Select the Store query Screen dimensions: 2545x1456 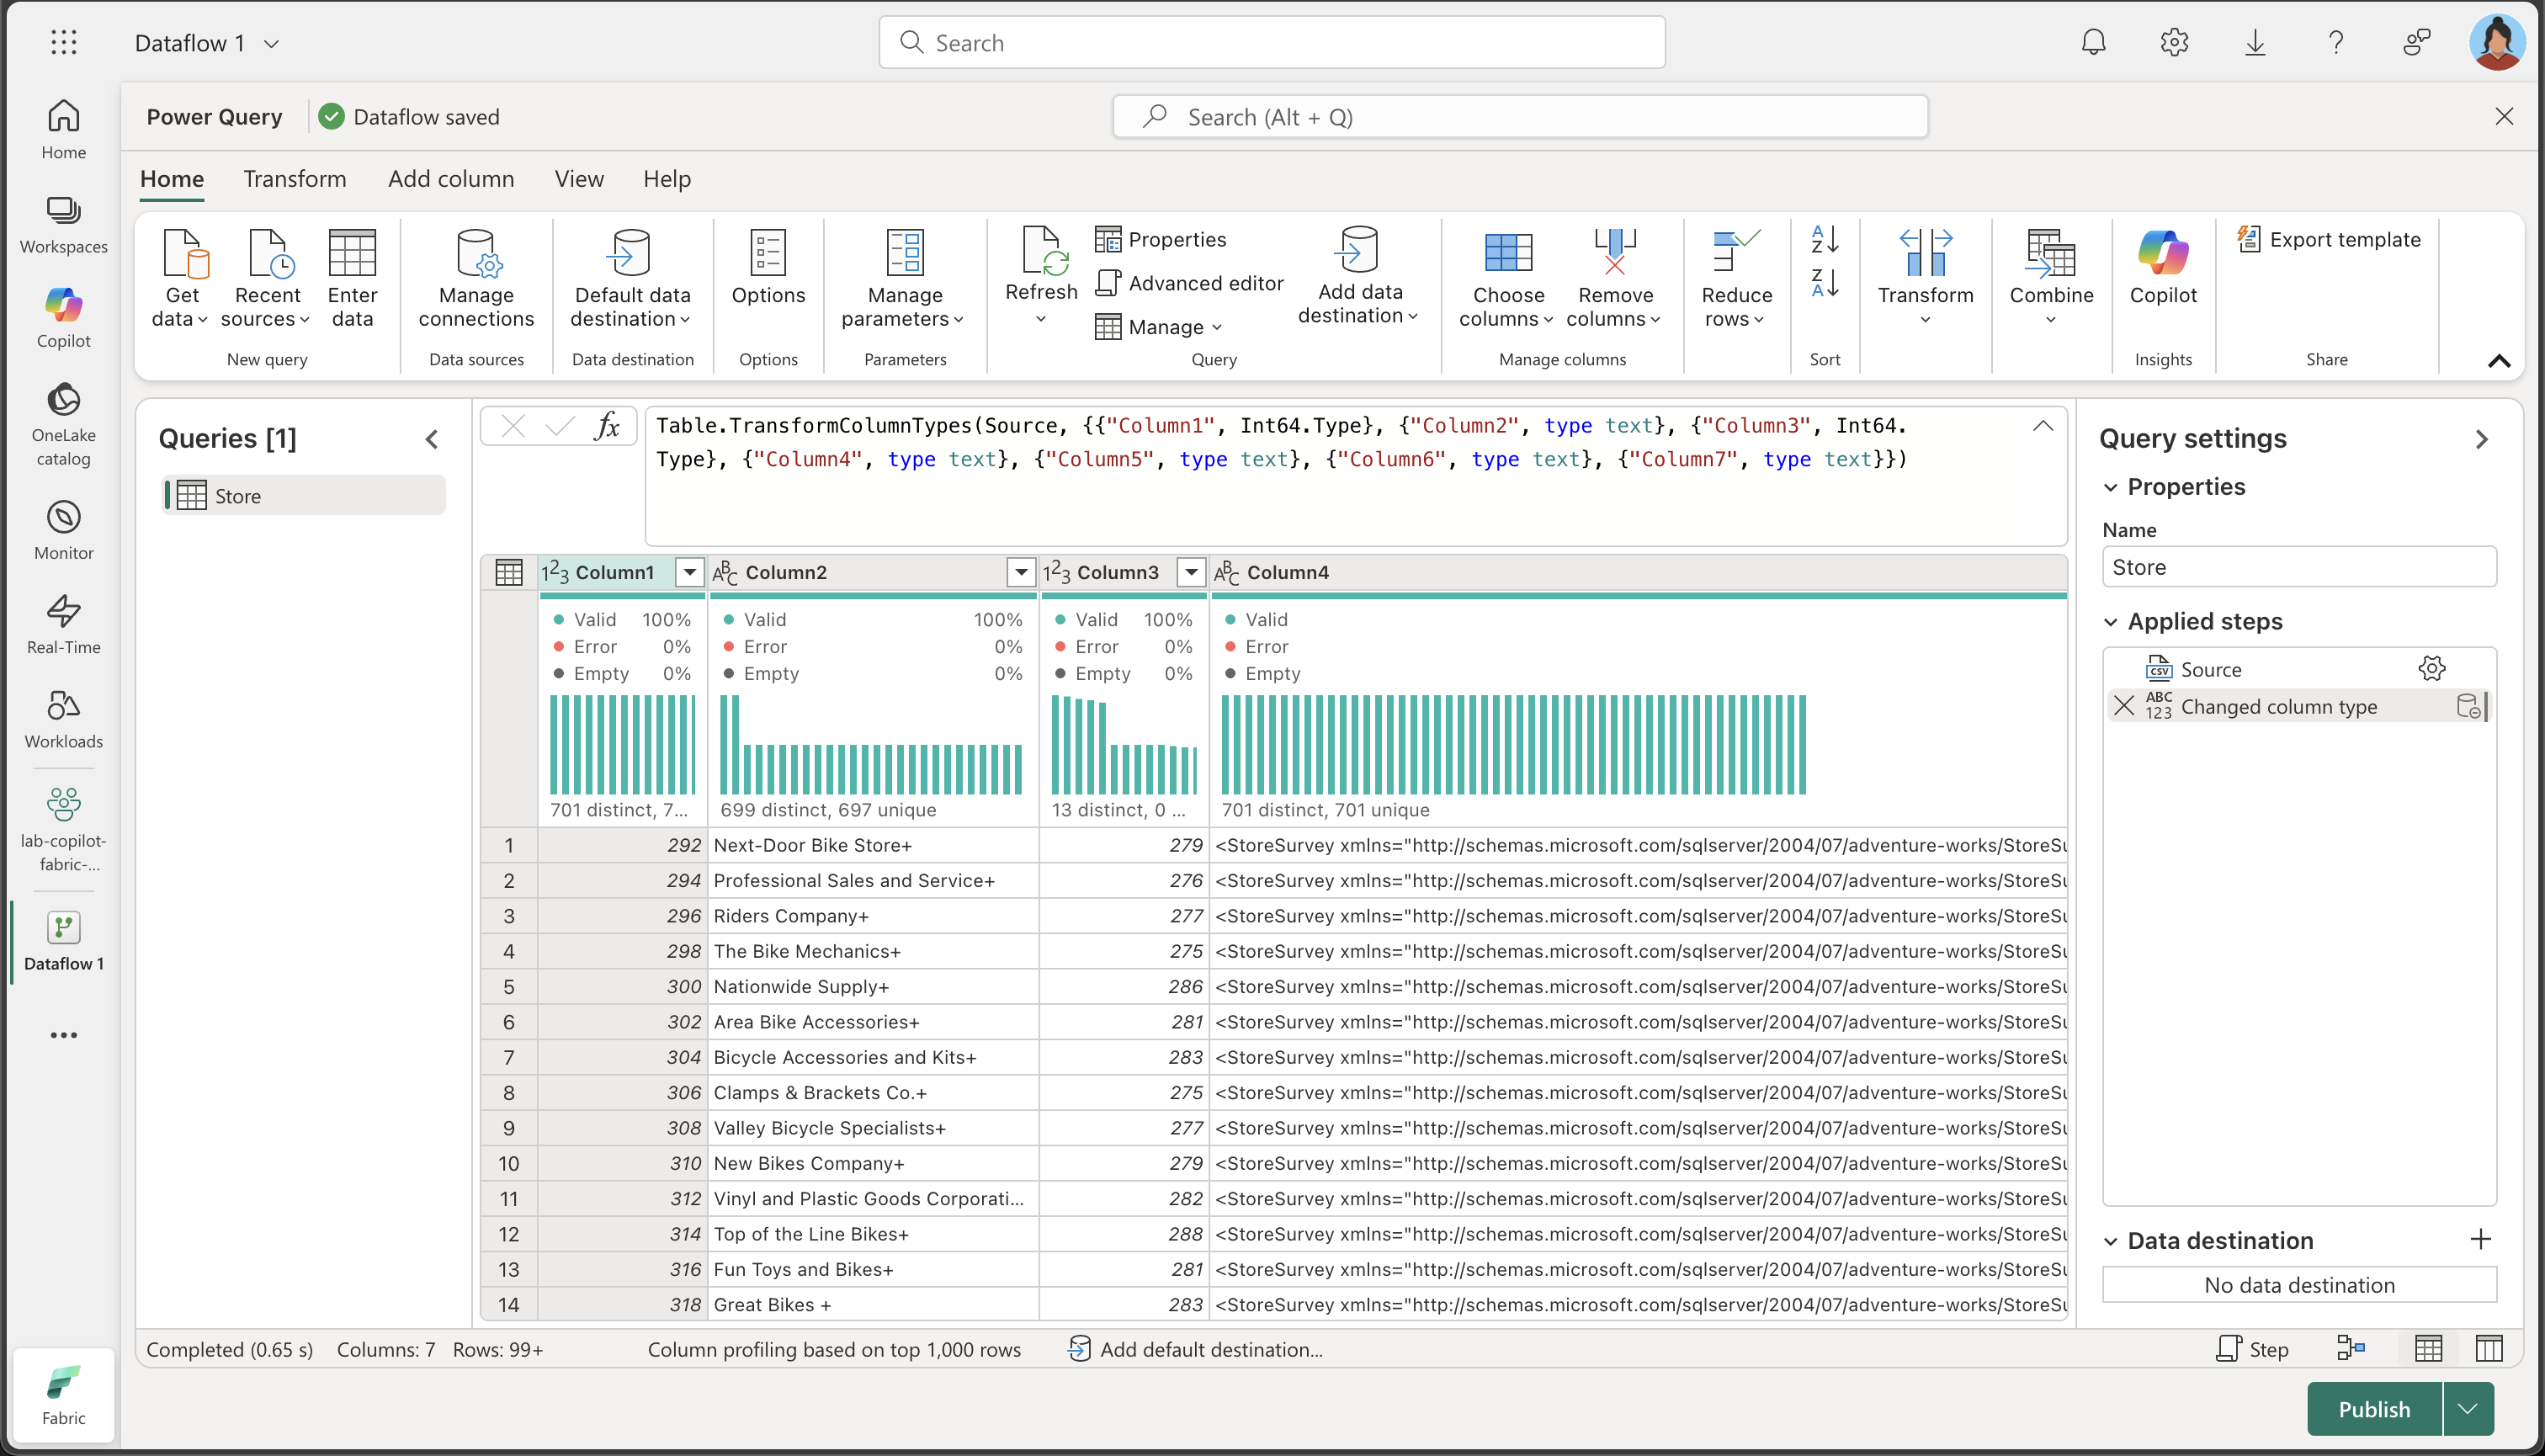[x=305, y=496]
